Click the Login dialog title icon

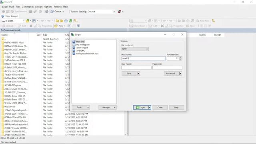[x=73, y=35]
